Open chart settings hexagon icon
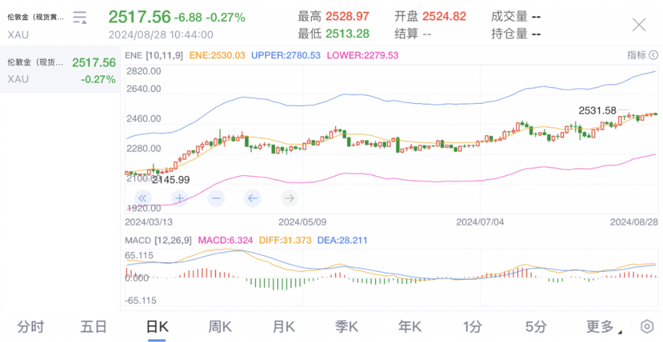 (647, 326)
